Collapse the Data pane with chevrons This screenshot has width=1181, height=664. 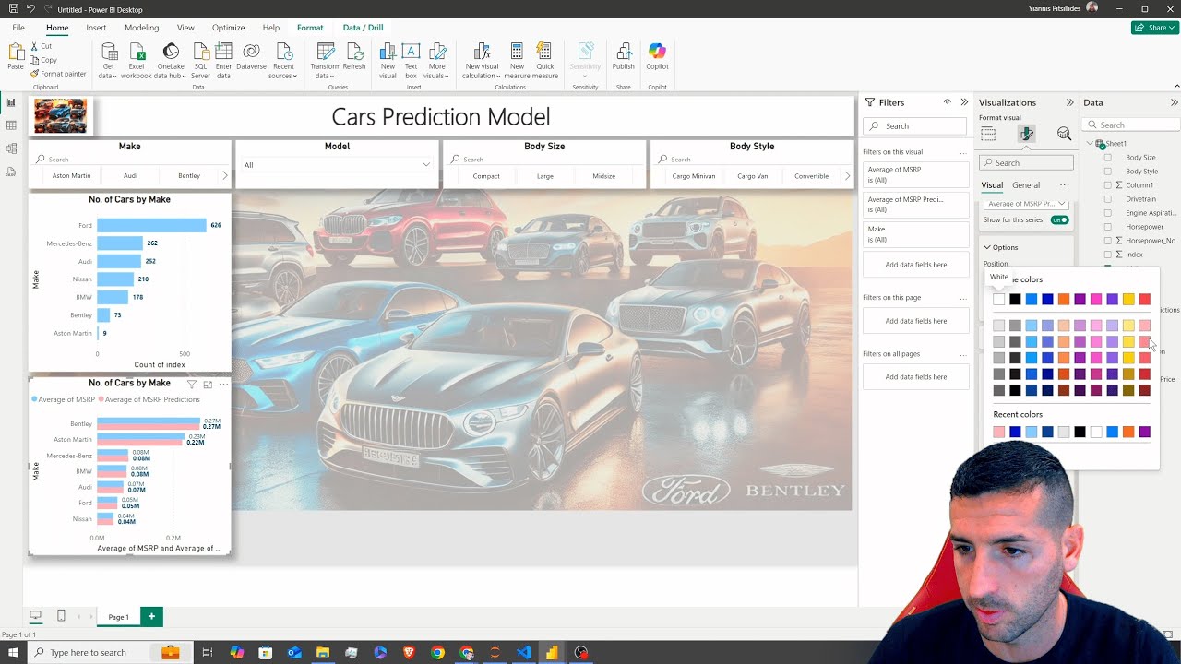[x=1174, y=102]
